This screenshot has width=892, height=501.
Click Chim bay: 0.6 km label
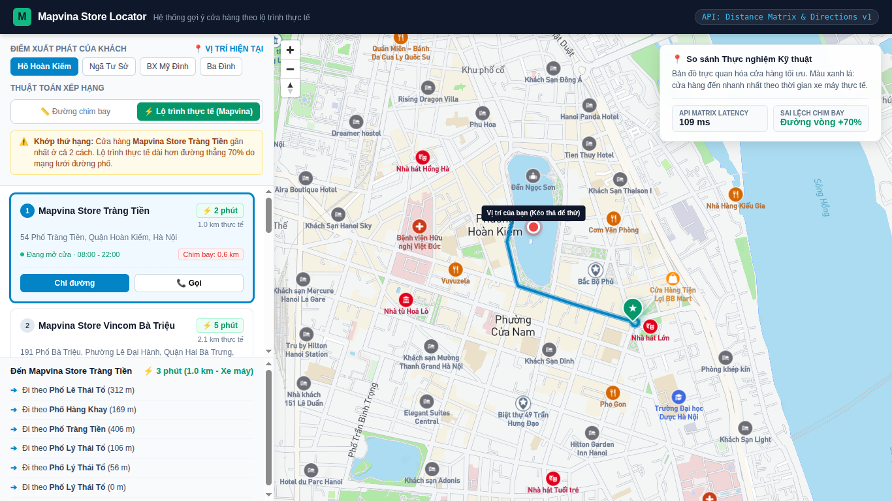pos(211,254)
